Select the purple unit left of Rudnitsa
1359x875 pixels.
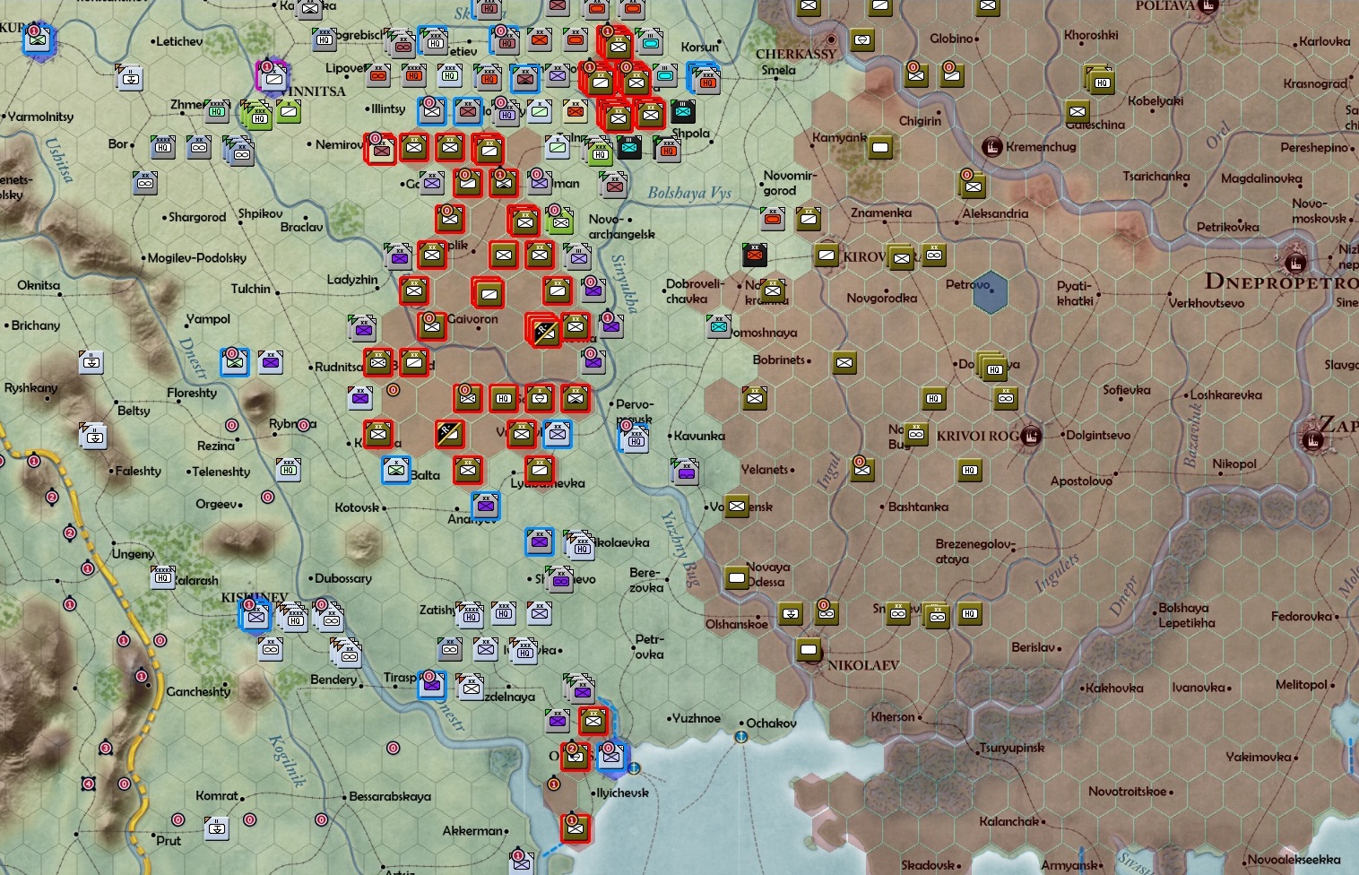pos(271,362)
